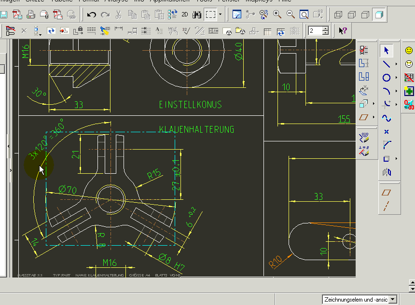Click the yellow smiley face icon
The height and width of the screenshot is (305, 415).
point(409,50)
